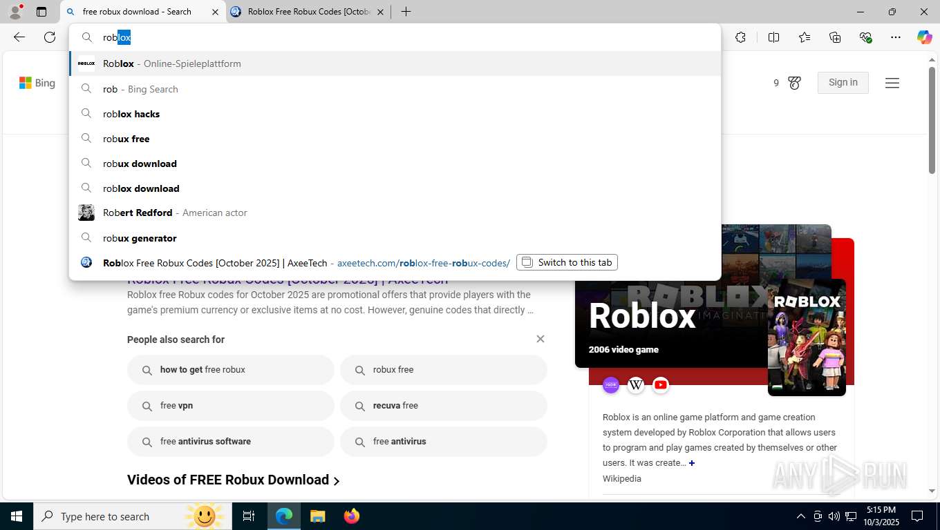The height and width of the screenshot is (530, 940).
Task: Click the Bing Sign in button
Action: 843,82
